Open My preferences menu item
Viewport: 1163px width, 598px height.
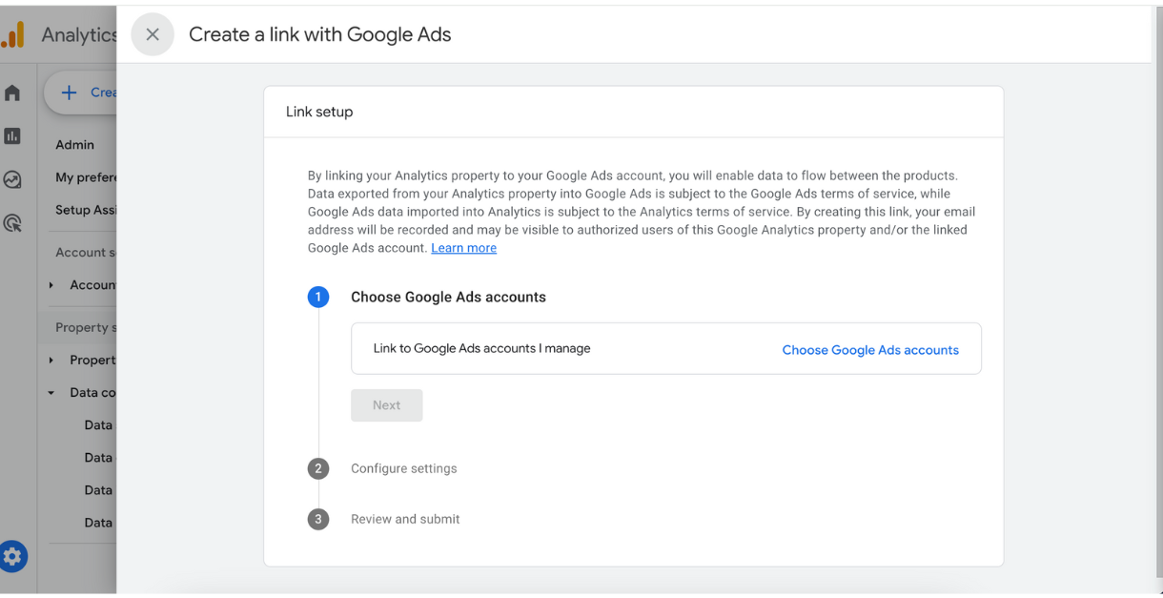[85, 177]
